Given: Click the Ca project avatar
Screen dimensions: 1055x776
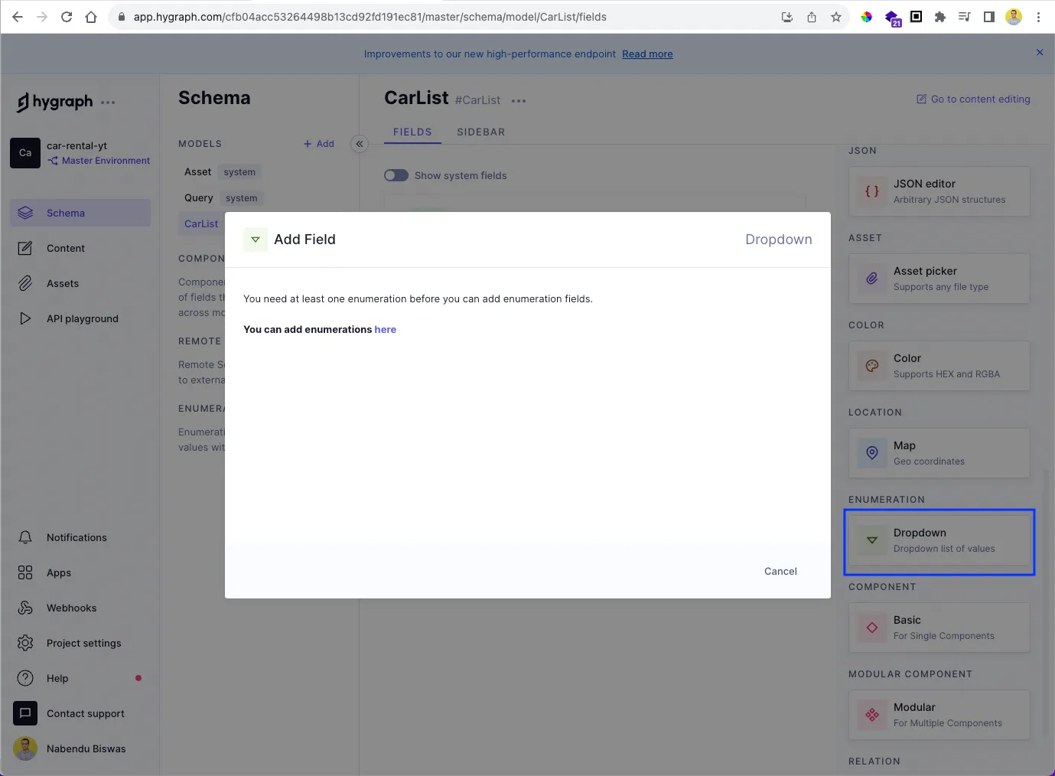Looking at the screenshot, I should 25,153.
